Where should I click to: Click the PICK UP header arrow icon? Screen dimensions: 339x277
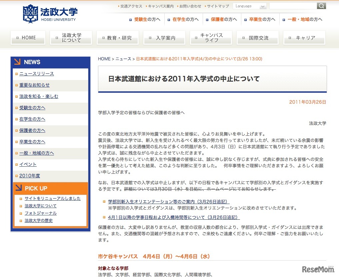pos(19,188)
